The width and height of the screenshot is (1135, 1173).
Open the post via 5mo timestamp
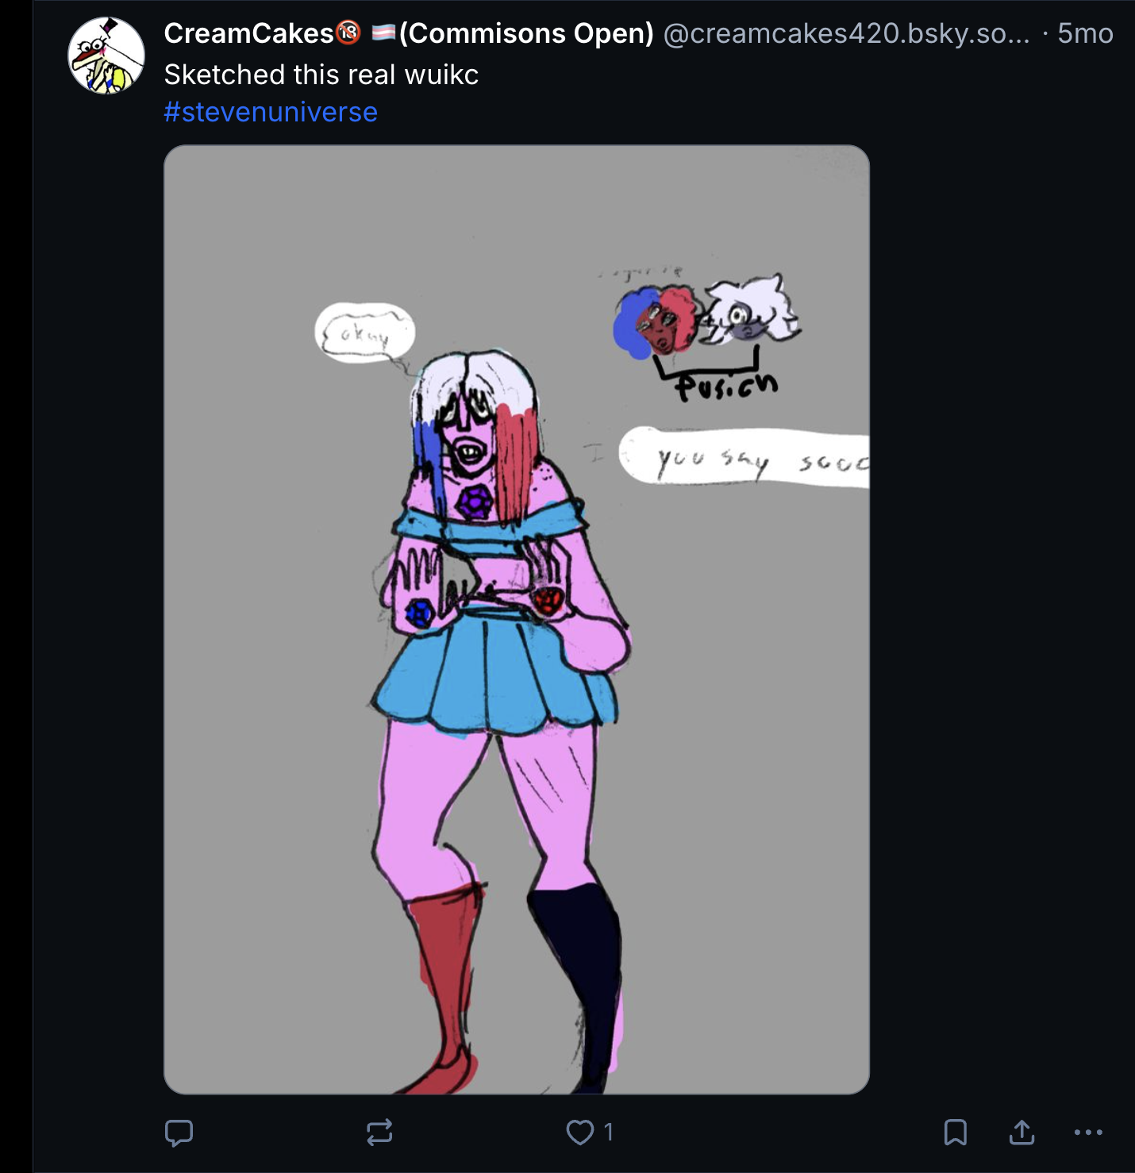tap(1085, 33)
